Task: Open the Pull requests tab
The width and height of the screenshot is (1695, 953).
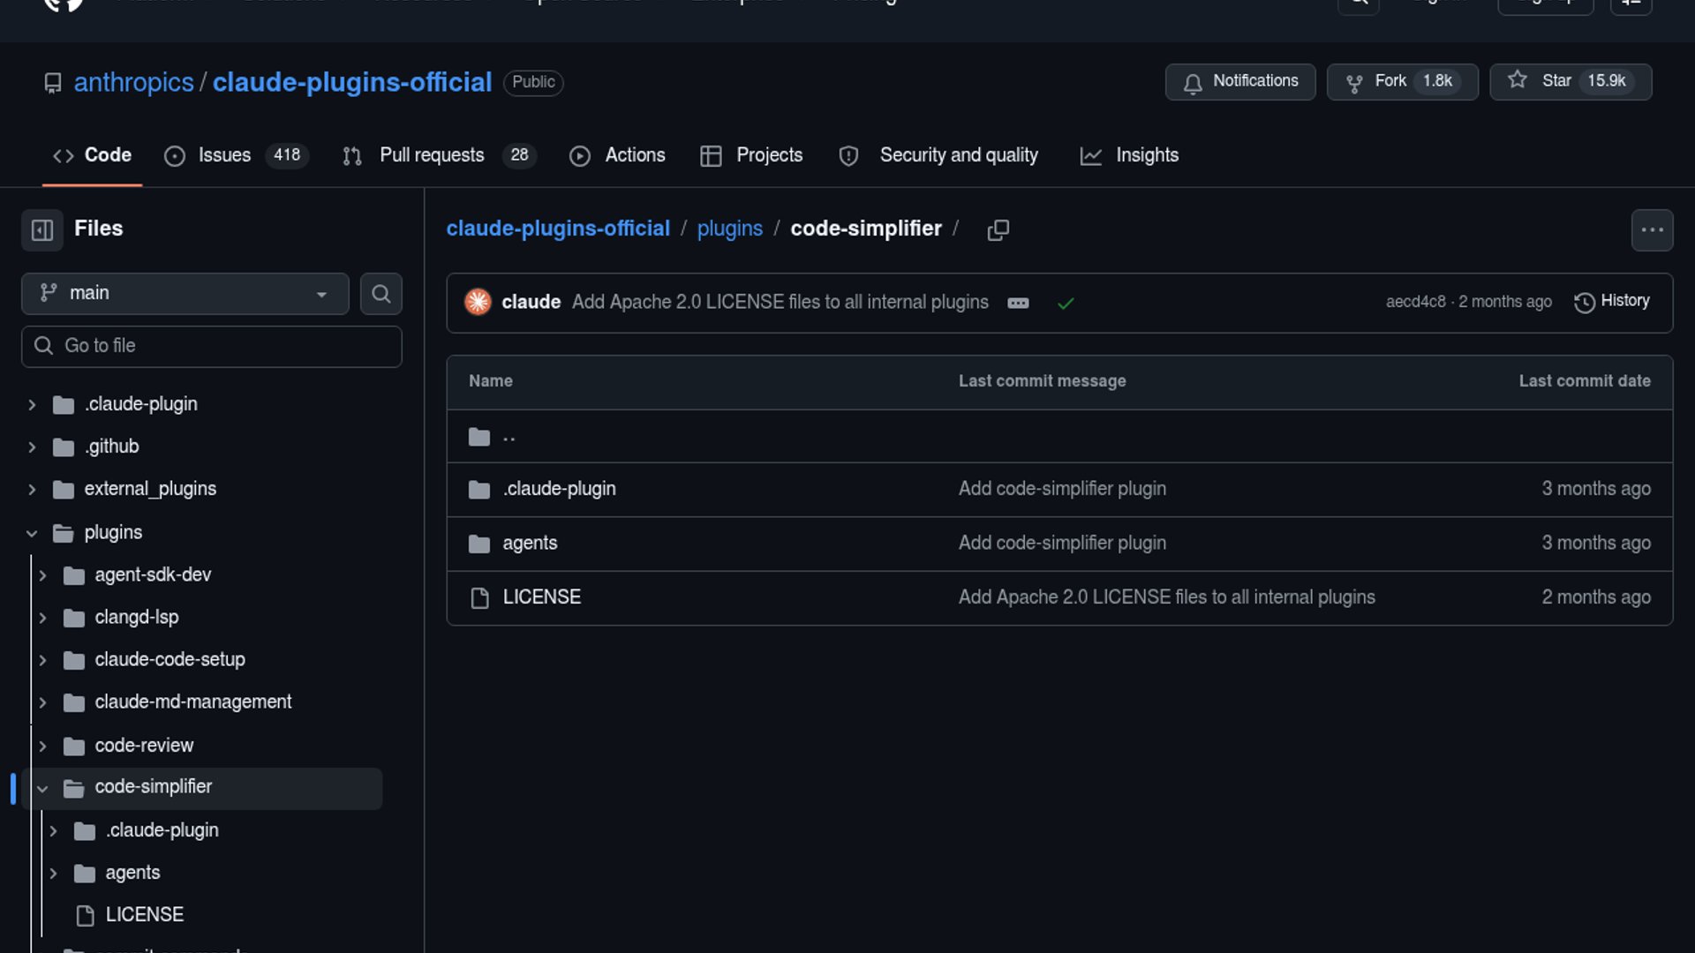Action: coord(432,155)
